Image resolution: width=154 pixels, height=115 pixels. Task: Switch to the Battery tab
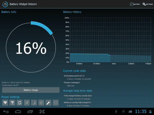135,4
